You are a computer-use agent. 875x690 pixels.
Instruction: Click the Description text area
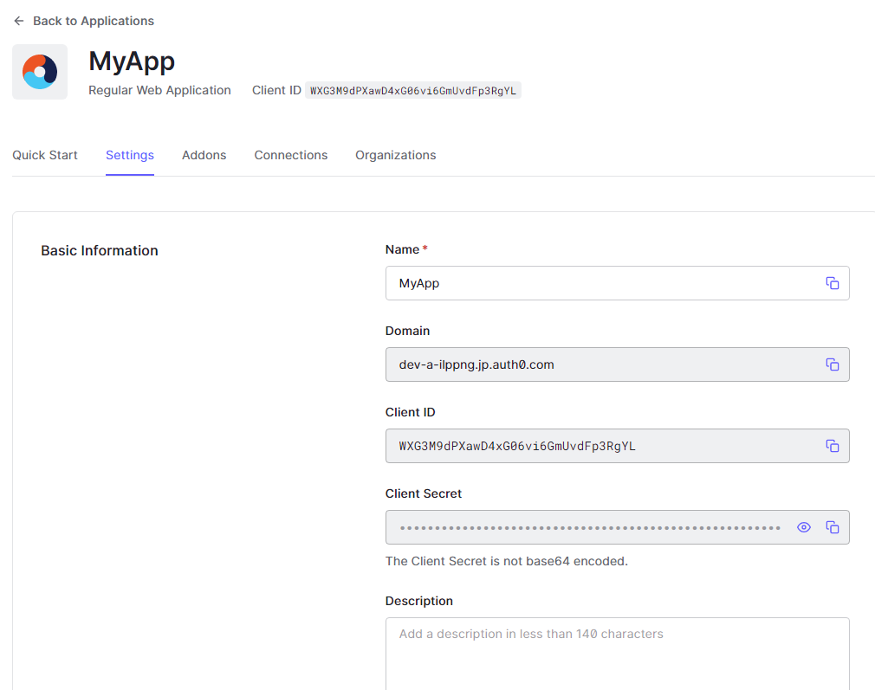click(617, 654)
